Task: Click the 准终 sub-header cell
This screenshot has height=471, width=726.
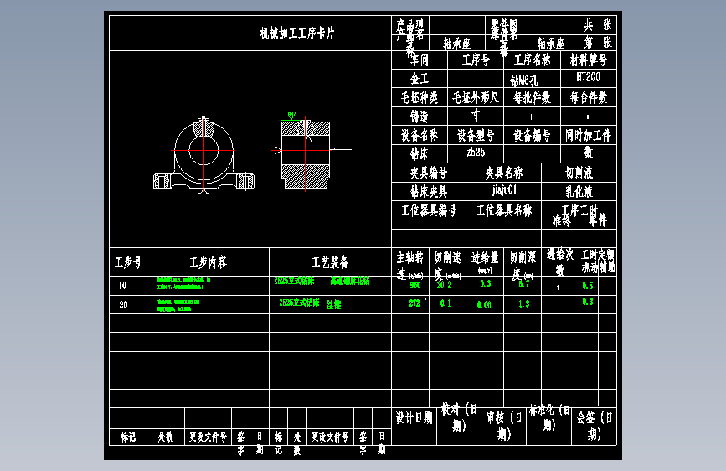Action: point(561,221)
